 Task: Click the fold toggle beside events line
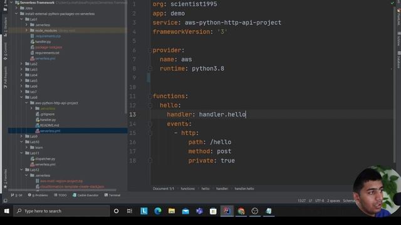tap(150, 124)
